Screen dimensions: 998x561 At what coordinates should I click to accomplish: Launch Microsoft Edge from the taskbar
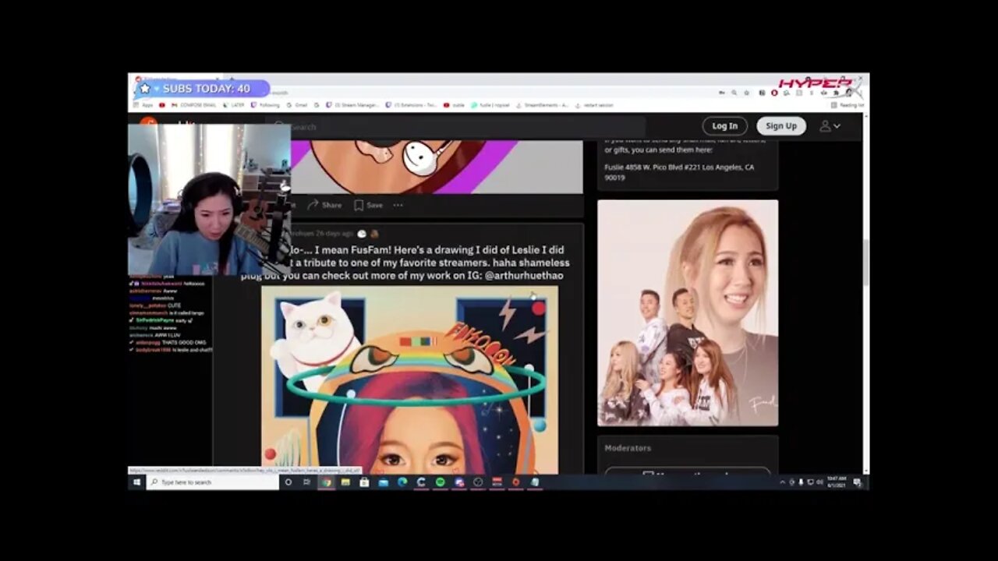pos(402,482)
